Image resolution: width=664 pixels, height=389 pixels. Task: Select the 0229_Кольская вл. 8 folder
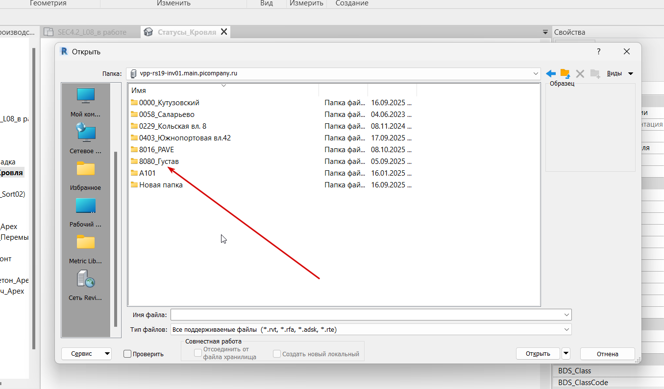(172, 126)
